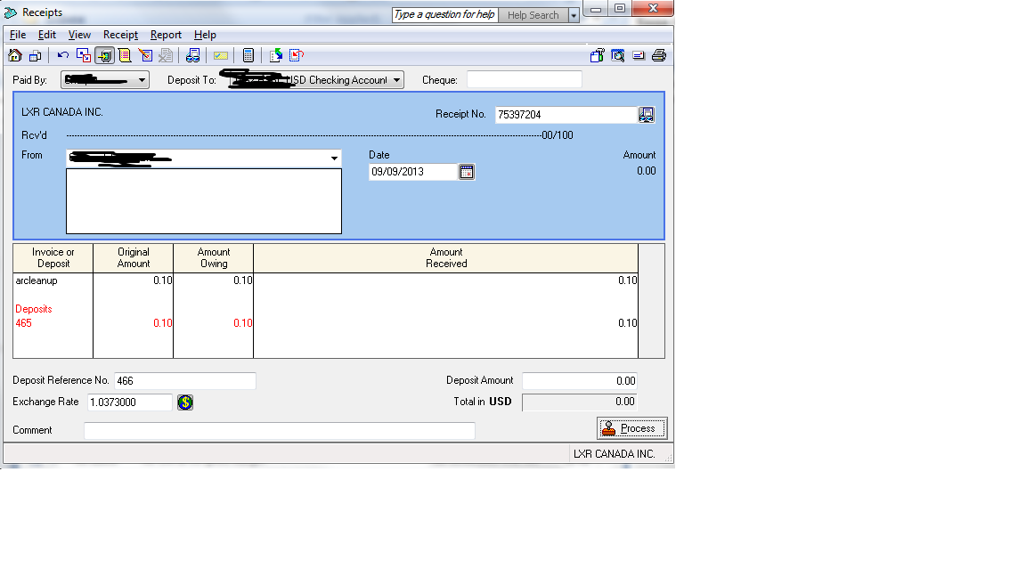Click Amount Received 0.10 for arcleanup
This screenshot has height=577, width=1026.
point(628,280)
